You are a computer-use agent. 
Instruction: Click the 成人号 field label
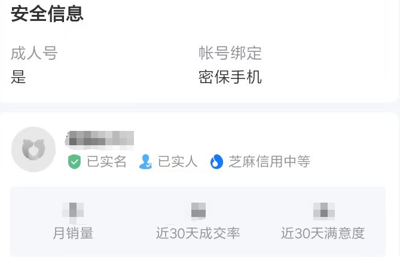click(34, 53)
